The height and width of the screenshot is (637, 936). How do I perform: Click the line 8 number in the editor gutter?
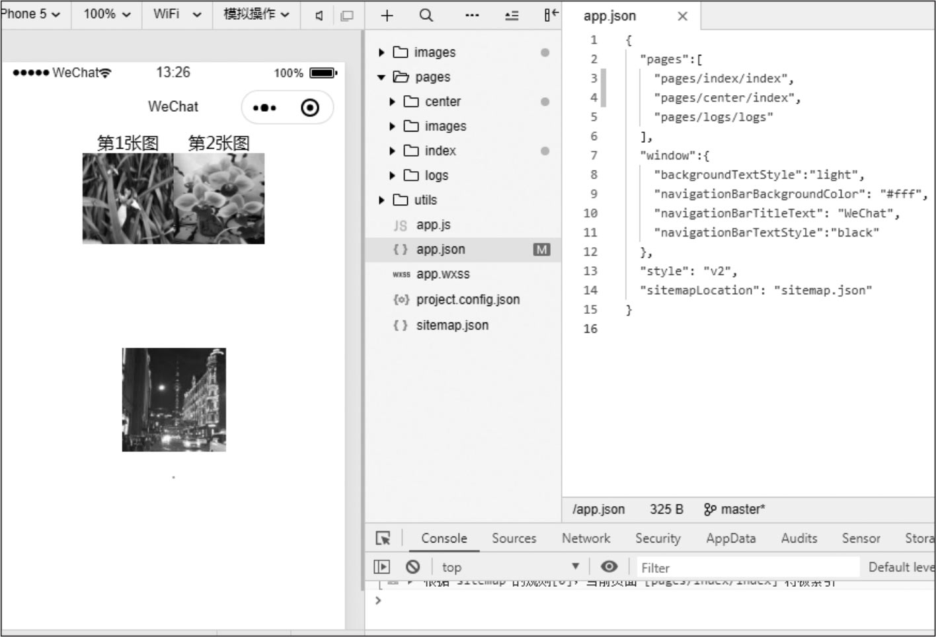pos(594,174)
